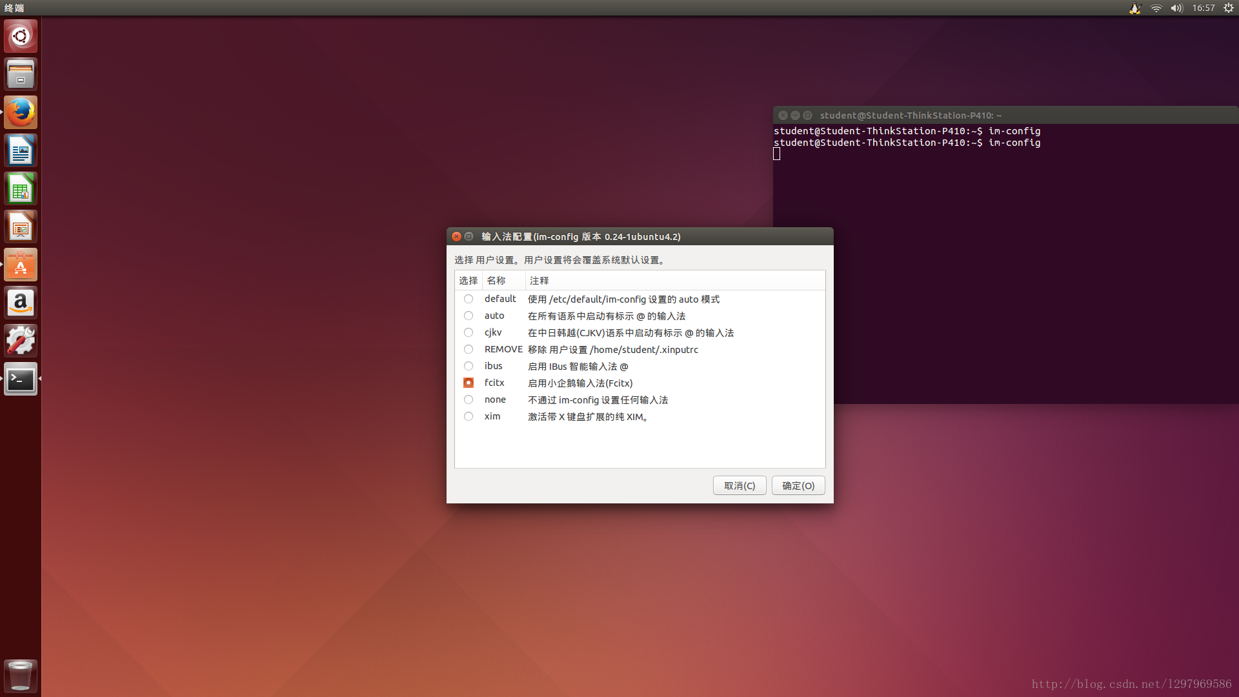Click the text /home/student/.xinputrc in REMOVE row
This screenshot has width=1239, height=697.
[x=643, y=349]
